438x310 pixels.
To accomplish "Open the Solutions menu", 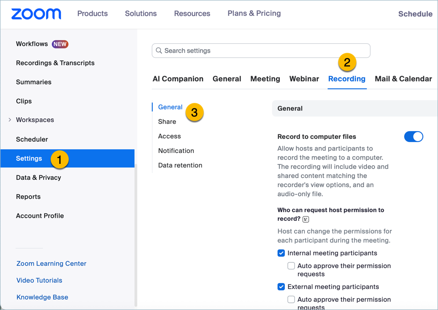I will point(141,13).
